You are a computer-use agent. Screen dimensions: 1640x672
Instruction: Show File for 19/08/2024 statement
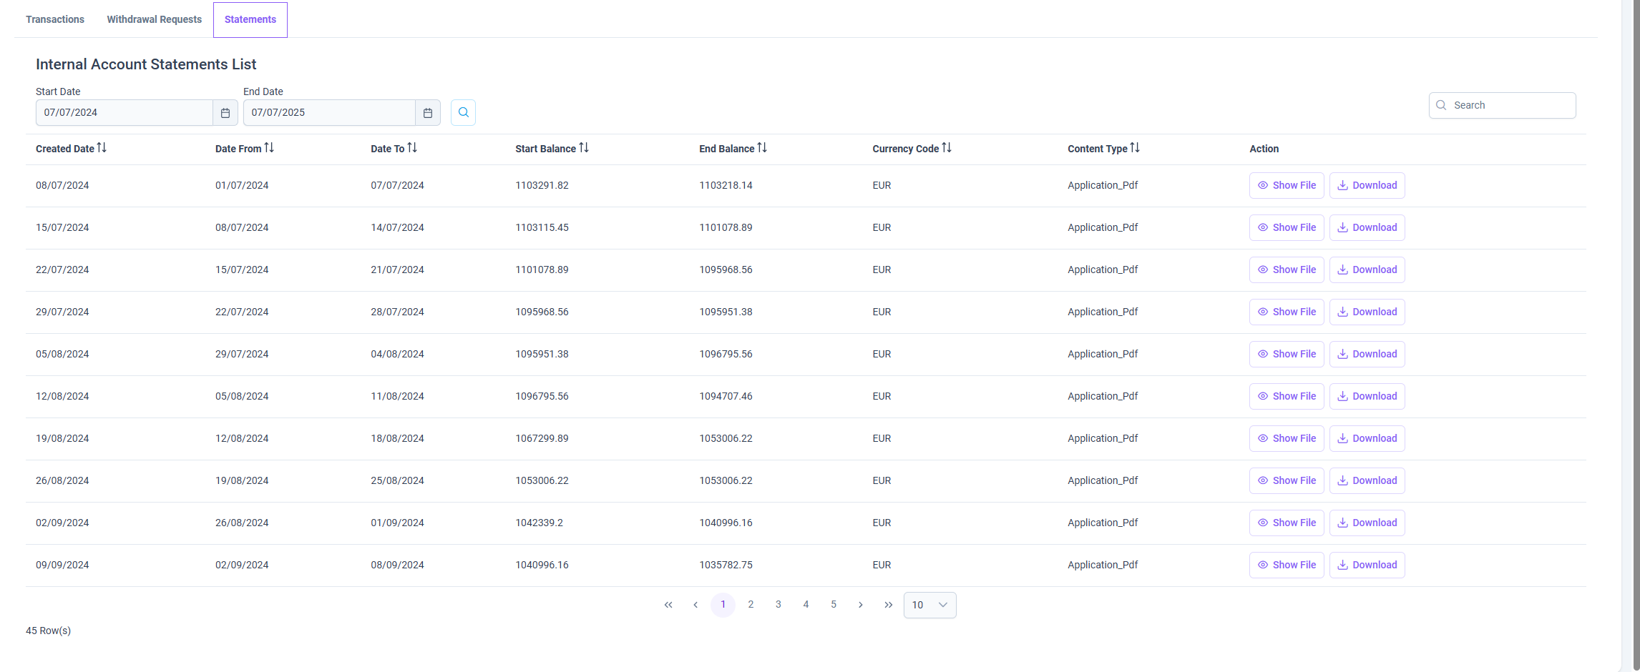coord(1287,438)
